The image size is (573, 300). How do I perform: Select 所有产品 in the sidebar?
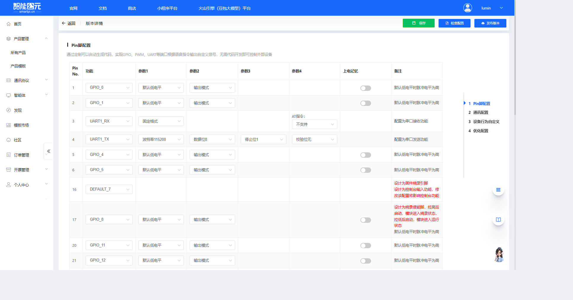(x=18, y=53)
